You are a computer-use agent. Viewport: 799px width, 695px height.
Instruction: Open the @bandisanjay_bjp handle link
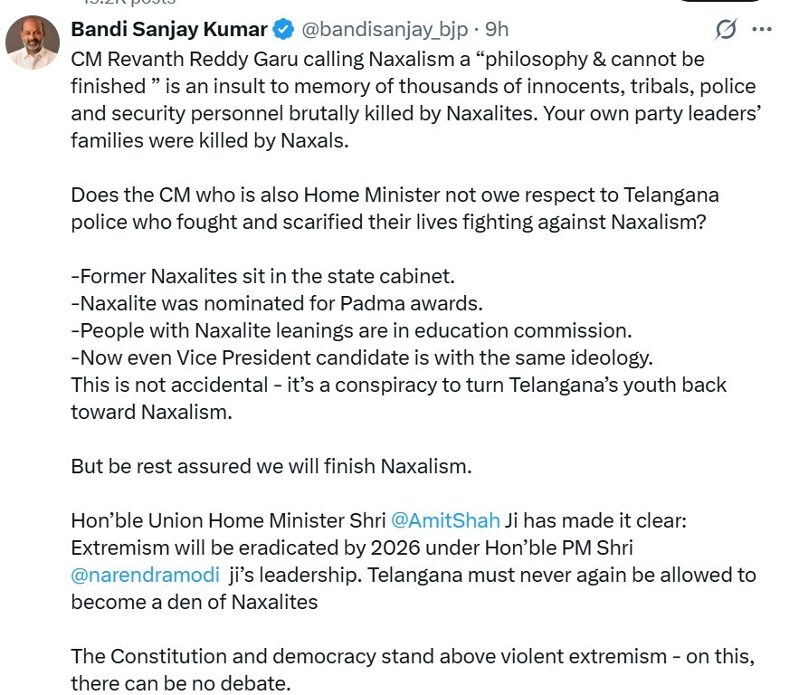385,30
